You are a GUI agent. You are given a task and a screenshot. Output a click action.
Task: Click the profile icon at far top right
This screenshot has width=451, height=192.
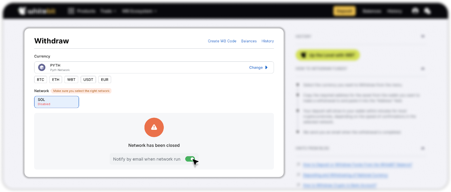click(x=428, y=11)
